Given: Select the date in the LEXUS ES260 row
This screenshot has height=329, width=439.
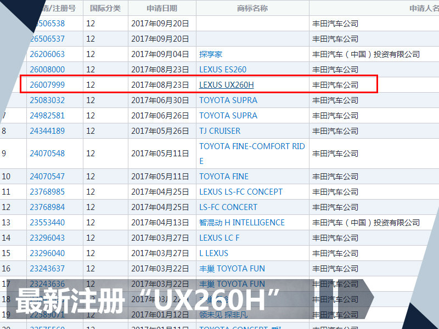Looking at the screenshot, I should 160,70.
